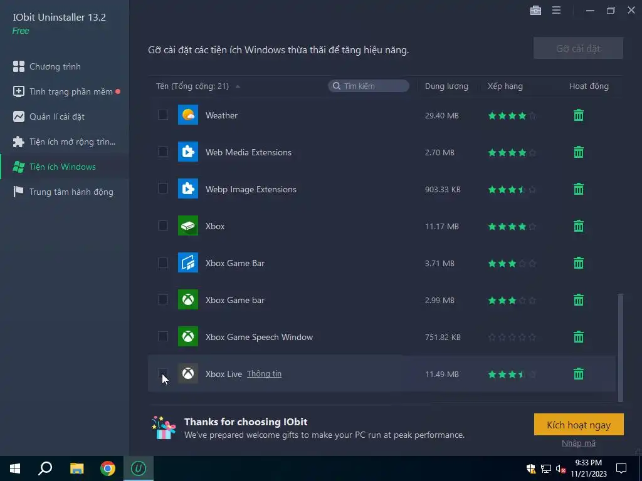The width and height of the screenshot is (642, 481).
Task: Click the Weather app icon
Action: (x=188, y=115)
